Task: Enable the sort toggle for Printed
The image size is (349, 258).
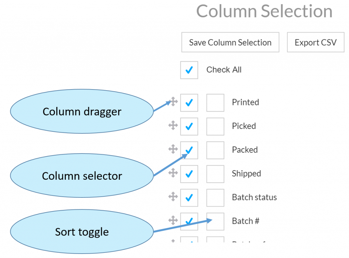Action: [x=215, y=103]
